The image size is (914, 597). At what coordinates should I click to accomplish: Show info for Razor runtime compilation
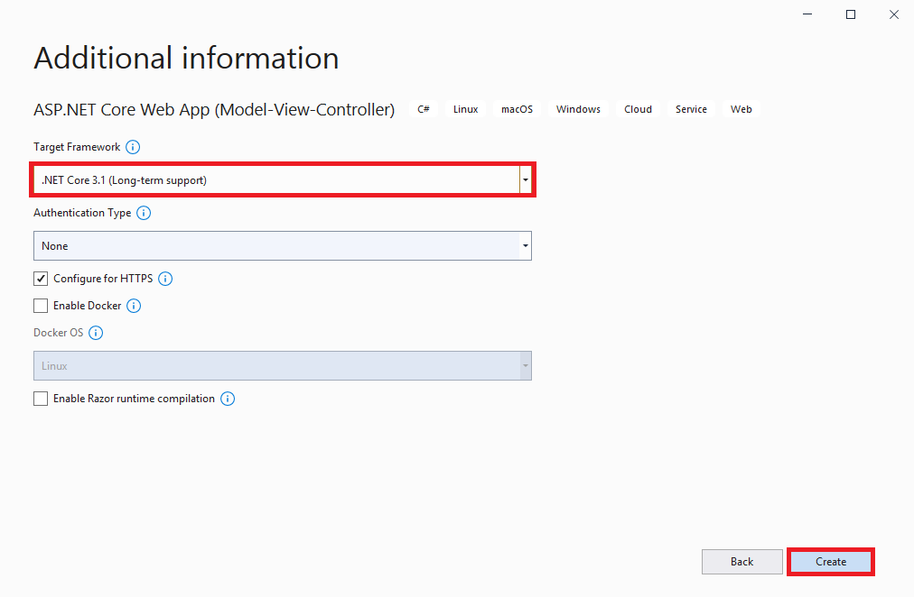[228, 399]
